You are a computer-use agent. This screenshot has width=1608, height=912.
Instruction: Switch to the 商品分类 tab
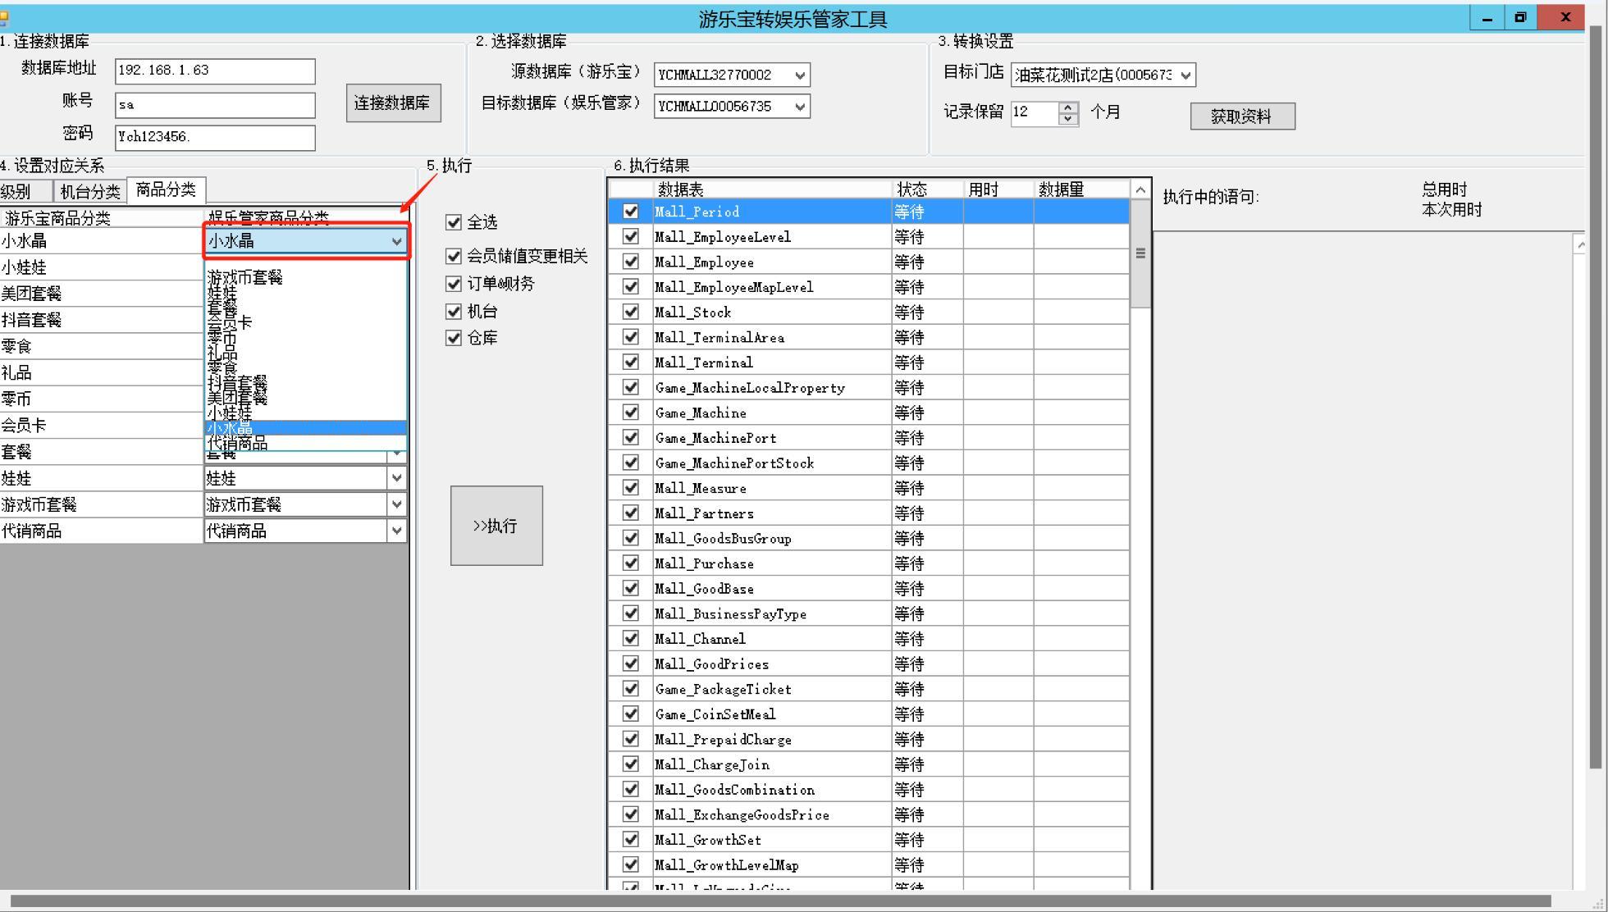pyautogui.click(x=167, y=190)
